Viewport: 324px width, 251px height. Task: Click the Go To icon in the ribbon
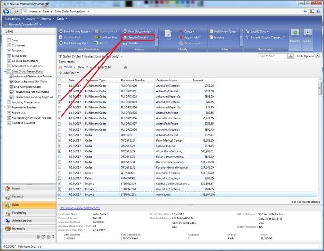coord(307,33)
